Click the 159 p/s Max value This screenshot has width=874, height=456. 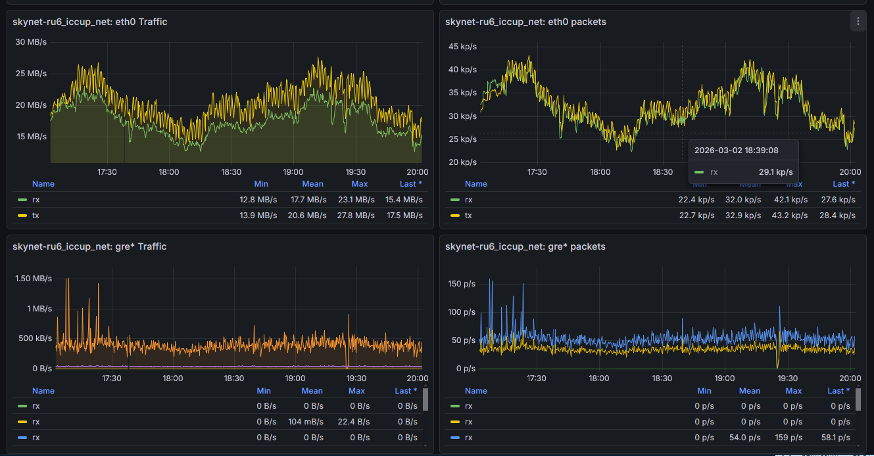click(x=792, y=438)
